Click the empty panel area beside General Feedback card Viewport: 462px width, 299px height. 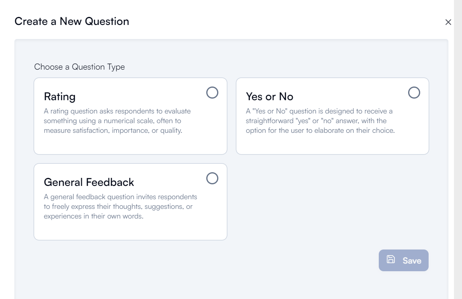[x=333, y=202]
